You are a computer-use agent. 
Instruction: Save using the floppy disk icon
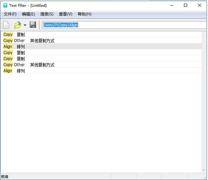click(33, 25)
